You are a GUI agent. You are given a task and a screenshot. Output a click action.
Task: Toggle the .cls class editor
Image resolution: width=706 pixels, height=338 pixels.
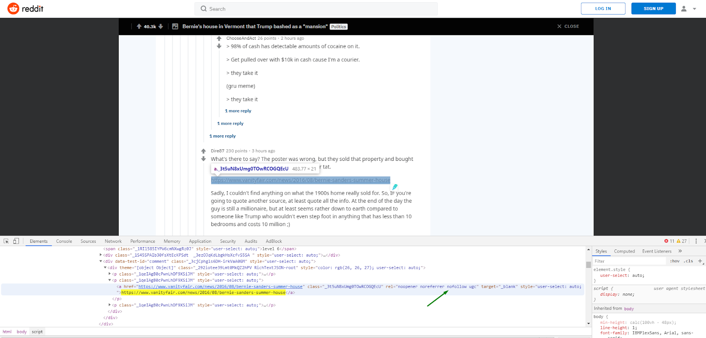(688, 261)
